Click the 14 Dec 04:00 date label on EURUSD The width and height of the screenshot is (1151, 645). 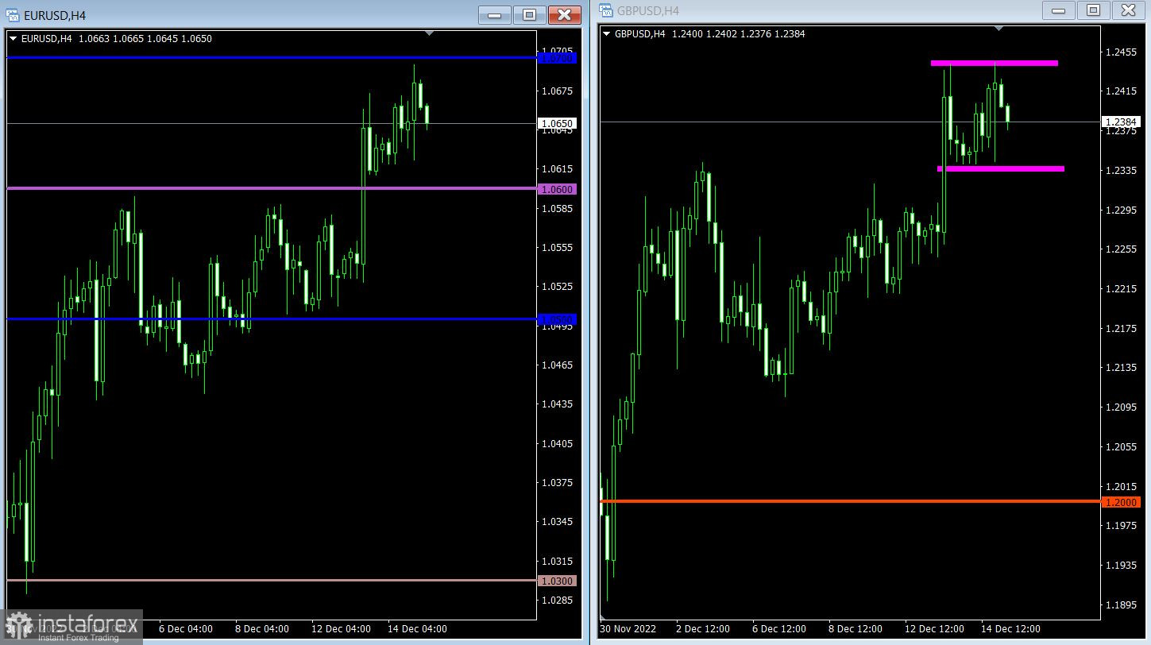[418, 629]
